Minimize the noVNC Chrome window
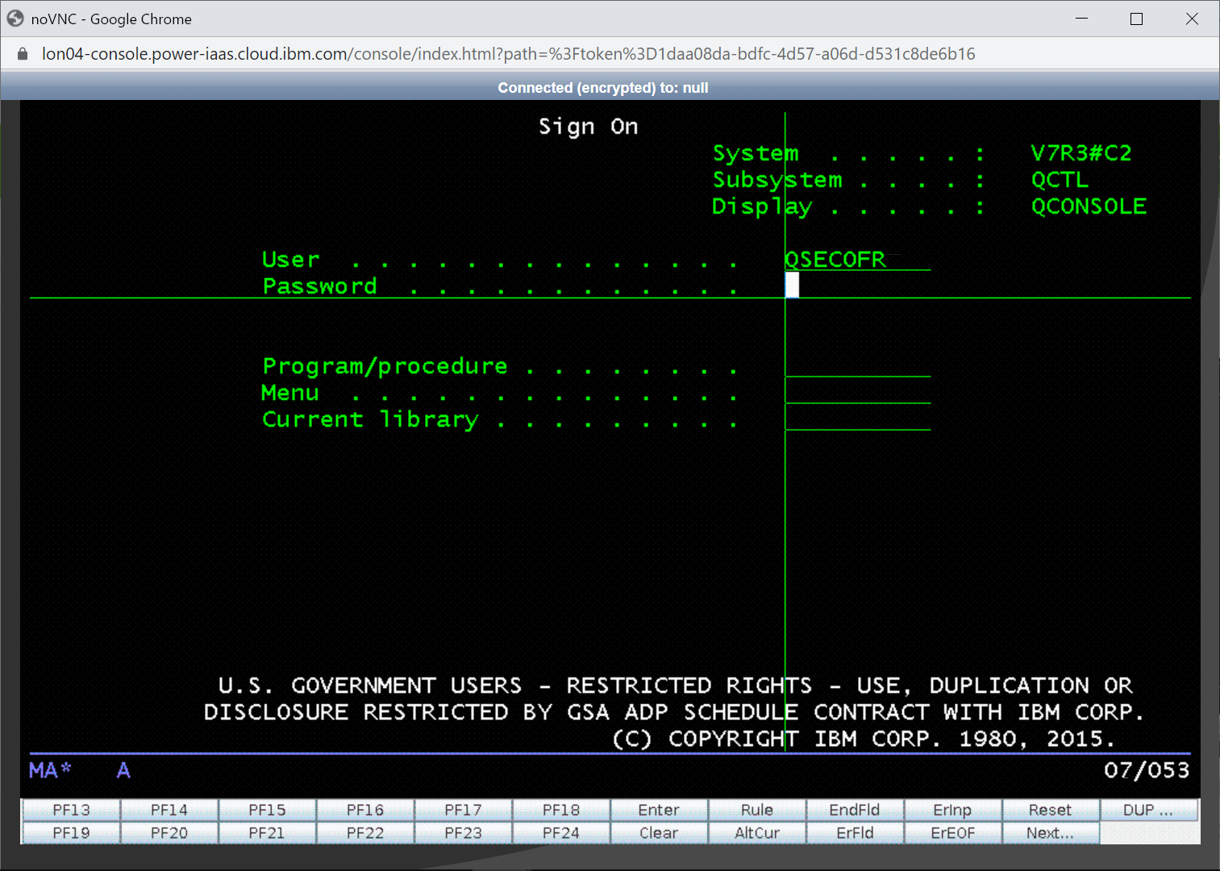The height and width of the screenshot is (871, 1220). [x=1082, y=19]
